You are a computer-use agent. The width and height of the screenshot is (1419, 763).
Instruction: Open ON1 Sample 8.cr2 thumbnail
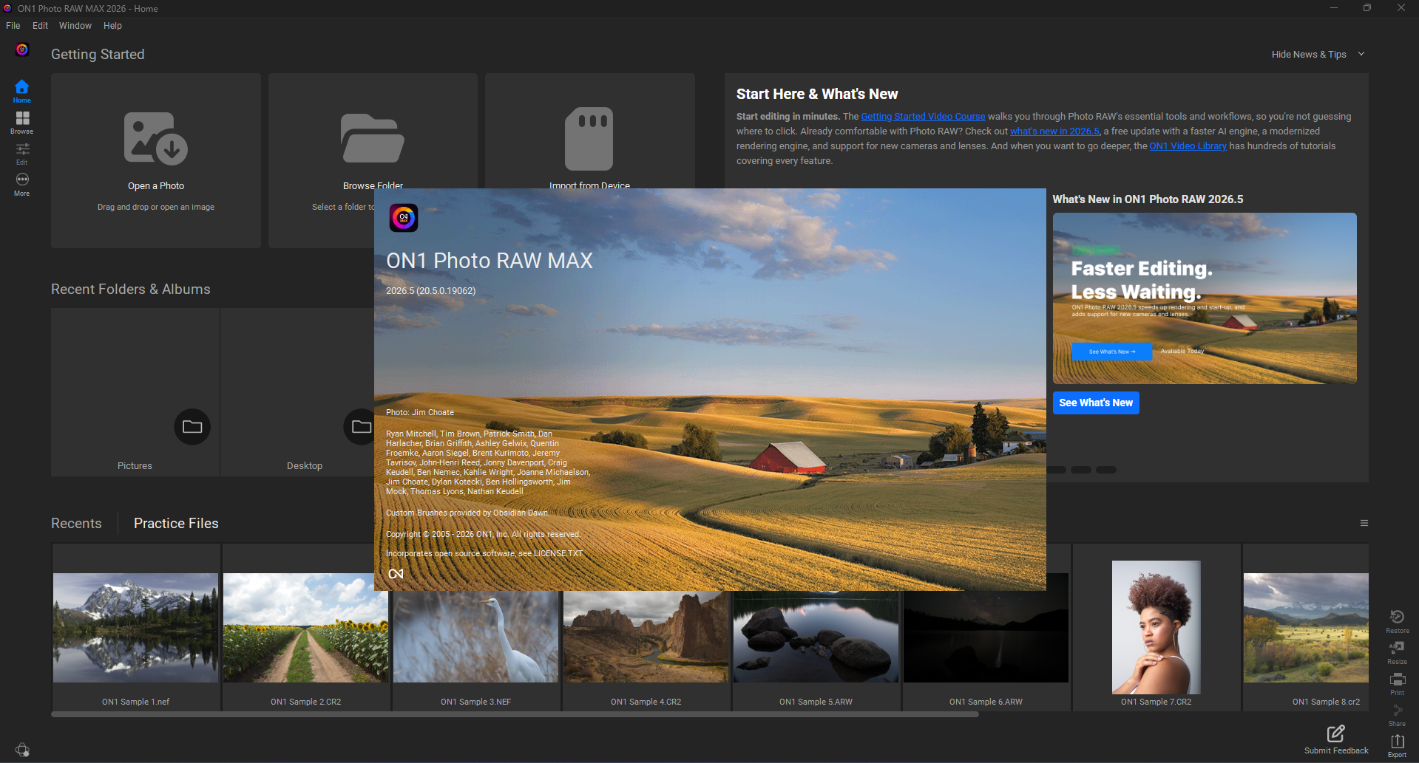tap(1306, 628)
